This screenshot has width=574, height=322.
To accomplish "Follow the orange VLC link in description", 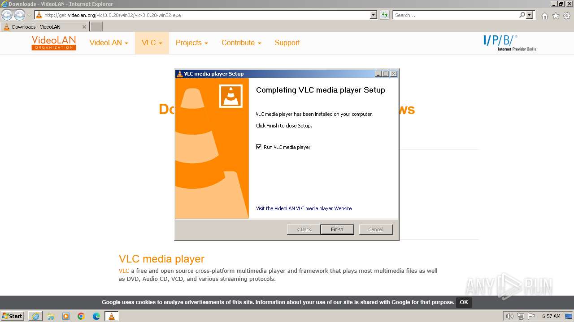I will tap(124, 271).
